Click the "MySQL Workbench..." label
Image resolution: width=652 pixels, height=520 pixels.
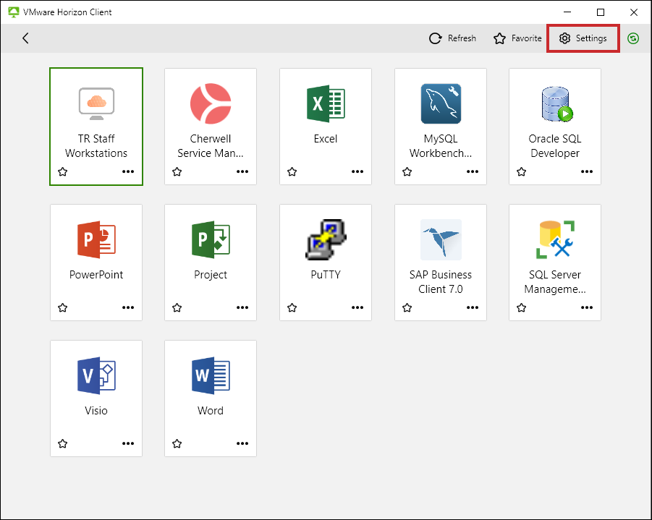pyautogui.click(x=441, y=146)
